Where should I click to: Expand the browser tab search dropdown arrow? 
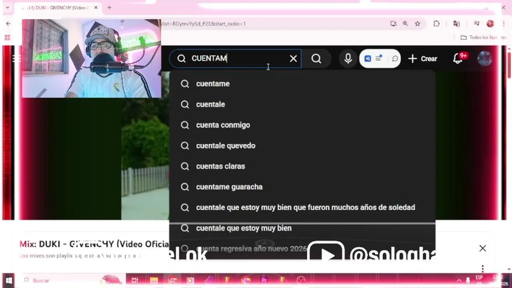(x=7, y=8)
